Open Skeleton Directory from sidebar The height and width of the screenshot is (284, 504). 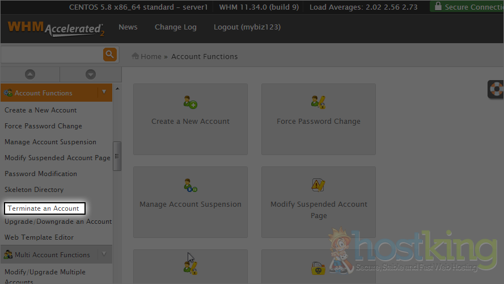point(34,190)
